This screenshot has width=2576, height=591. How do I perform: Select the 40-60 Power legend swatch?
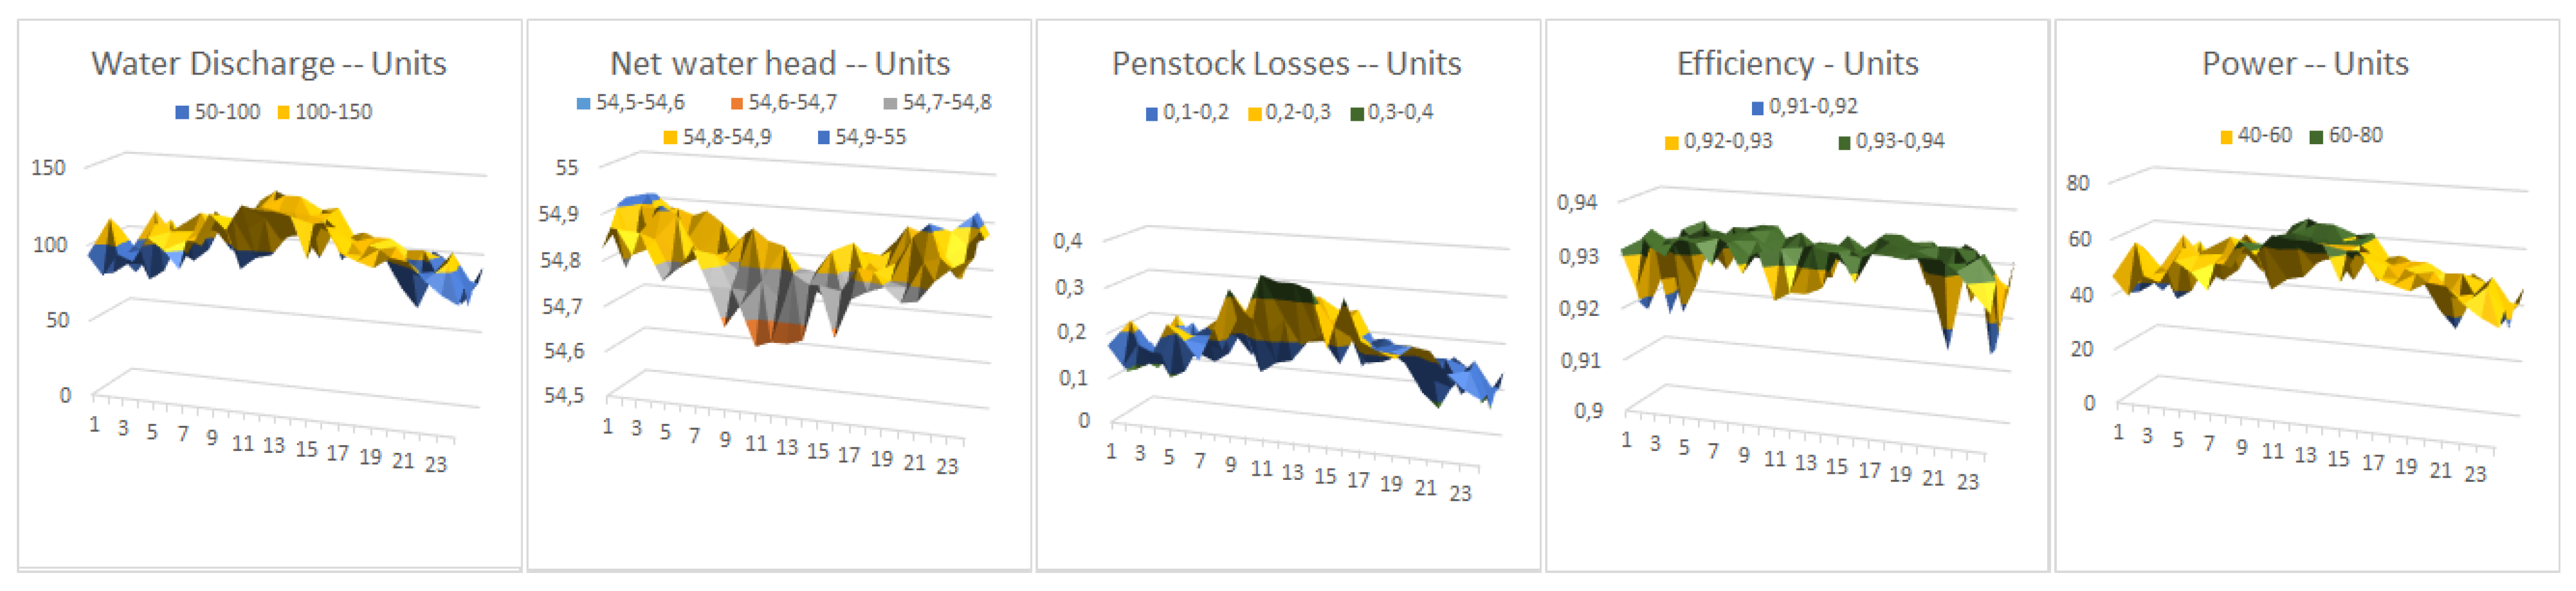[x=2226, y=137]
